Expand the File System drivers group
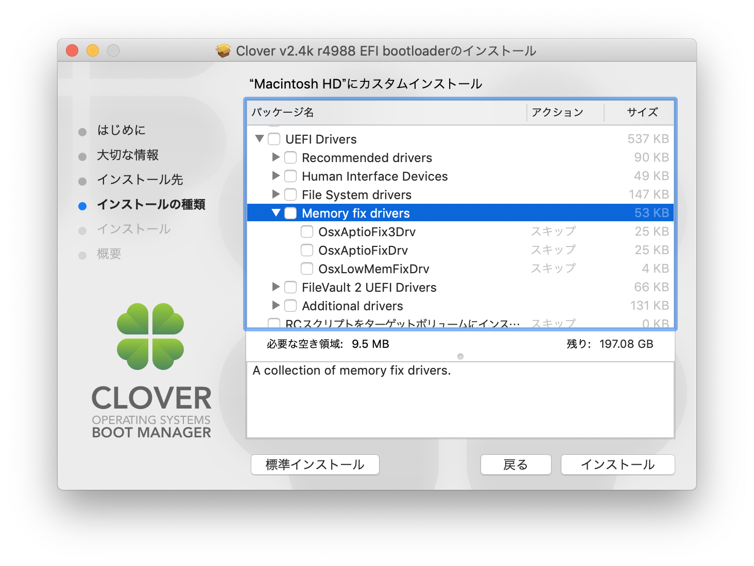The height and width of the screenshot is (566, 754). (276, 194)
